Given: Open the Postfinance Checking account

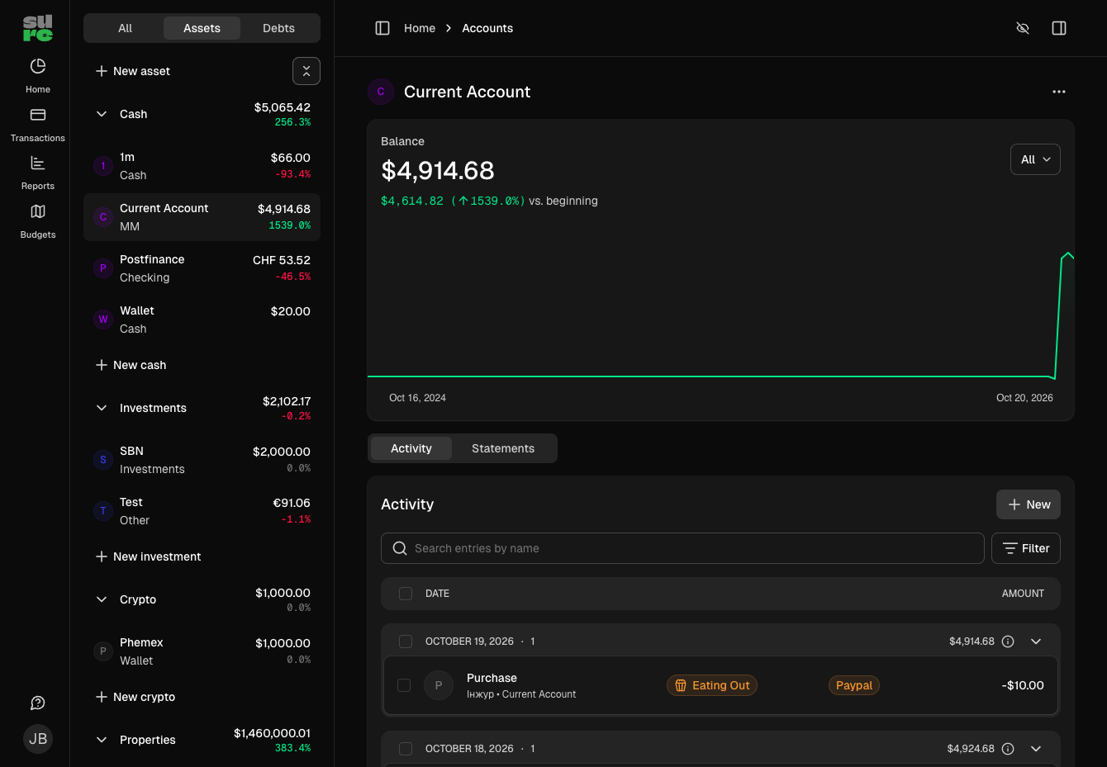Looking at the screenshot, I should (202, 268).
